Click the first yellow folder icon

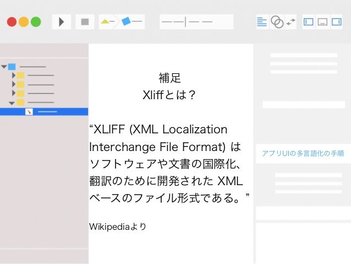pyautogui.click(x=20, y=76)
